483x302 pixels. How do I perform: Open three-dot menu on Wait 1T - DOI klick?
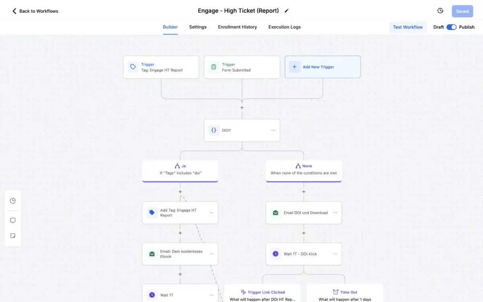click(x=335, y=254)
